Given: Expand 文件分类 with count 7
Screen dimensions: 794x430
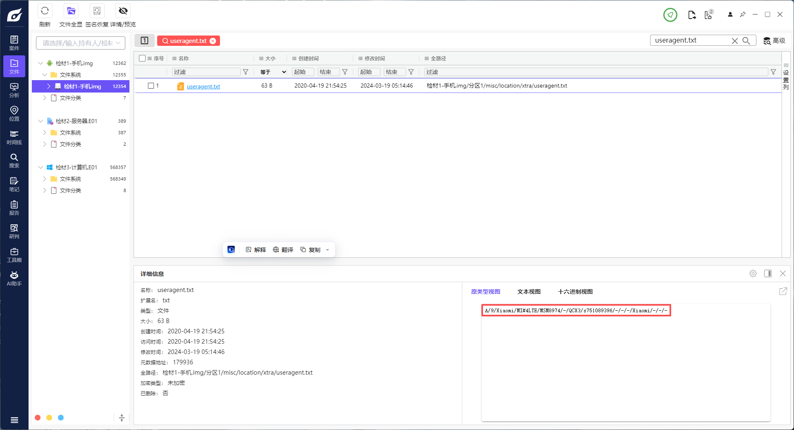Looking at the screenshot, I should click(45, 98).
